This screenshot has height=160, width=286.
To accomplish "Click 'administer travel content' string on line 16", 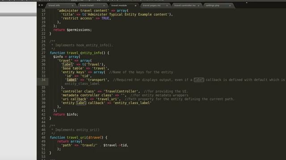I will [83, 11].
